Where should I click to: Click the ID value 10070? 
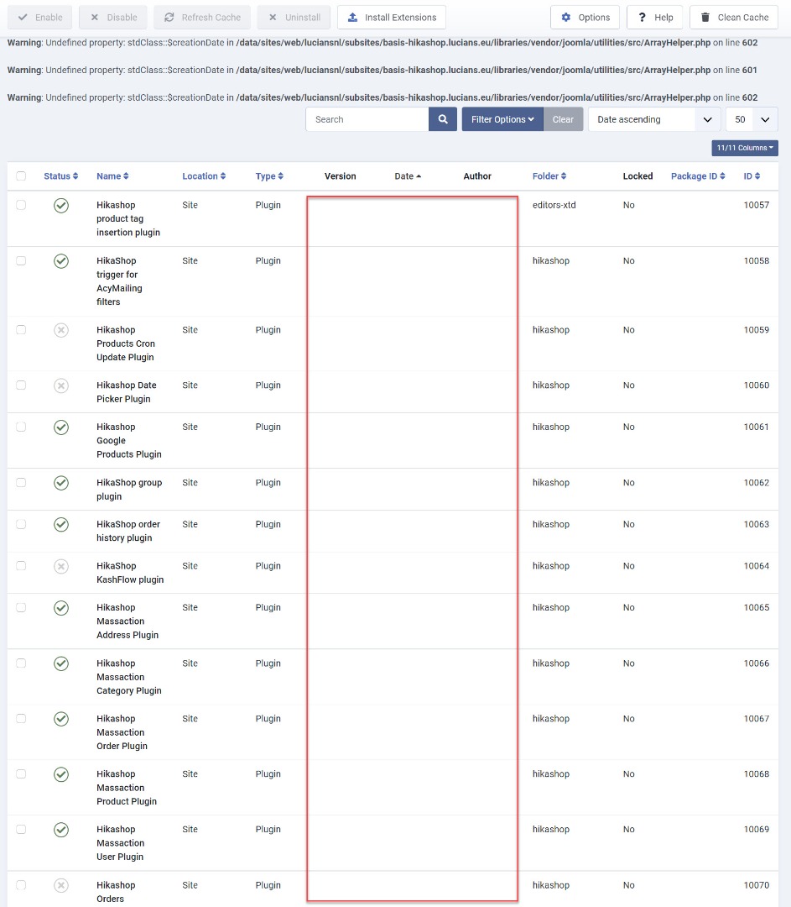757,885
